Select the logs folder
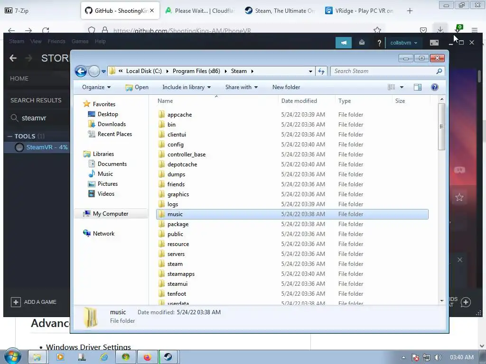Viewport: 486px width, 364px height. [173, 204]
